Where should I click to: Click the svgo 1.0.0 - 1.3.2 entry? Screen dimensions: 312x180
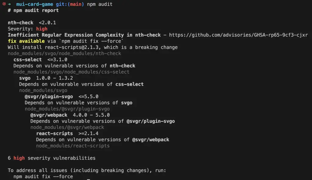[46, 78]
